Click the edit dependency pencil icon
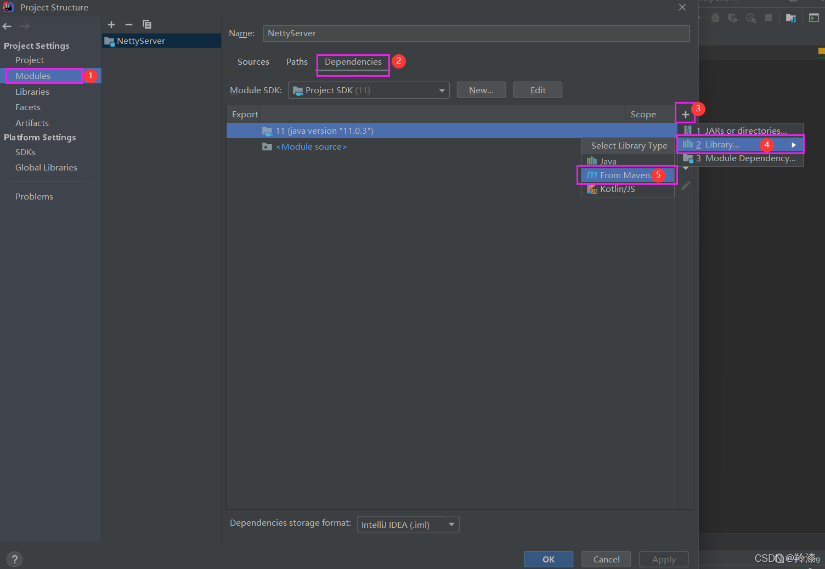 [x=686, y=186]
